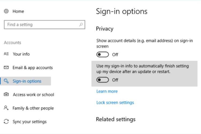This screenshot has width=201, height=134.
Task: Open Sync your settings text label
Action: click(29, 122)
